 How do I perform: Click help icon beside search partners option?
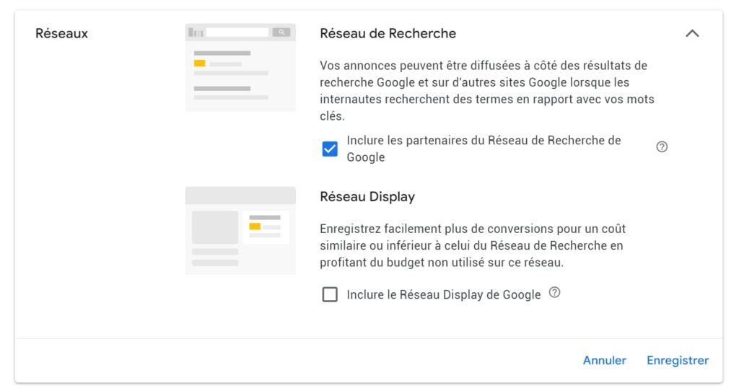pyautogui.click(x=662, y=147)
